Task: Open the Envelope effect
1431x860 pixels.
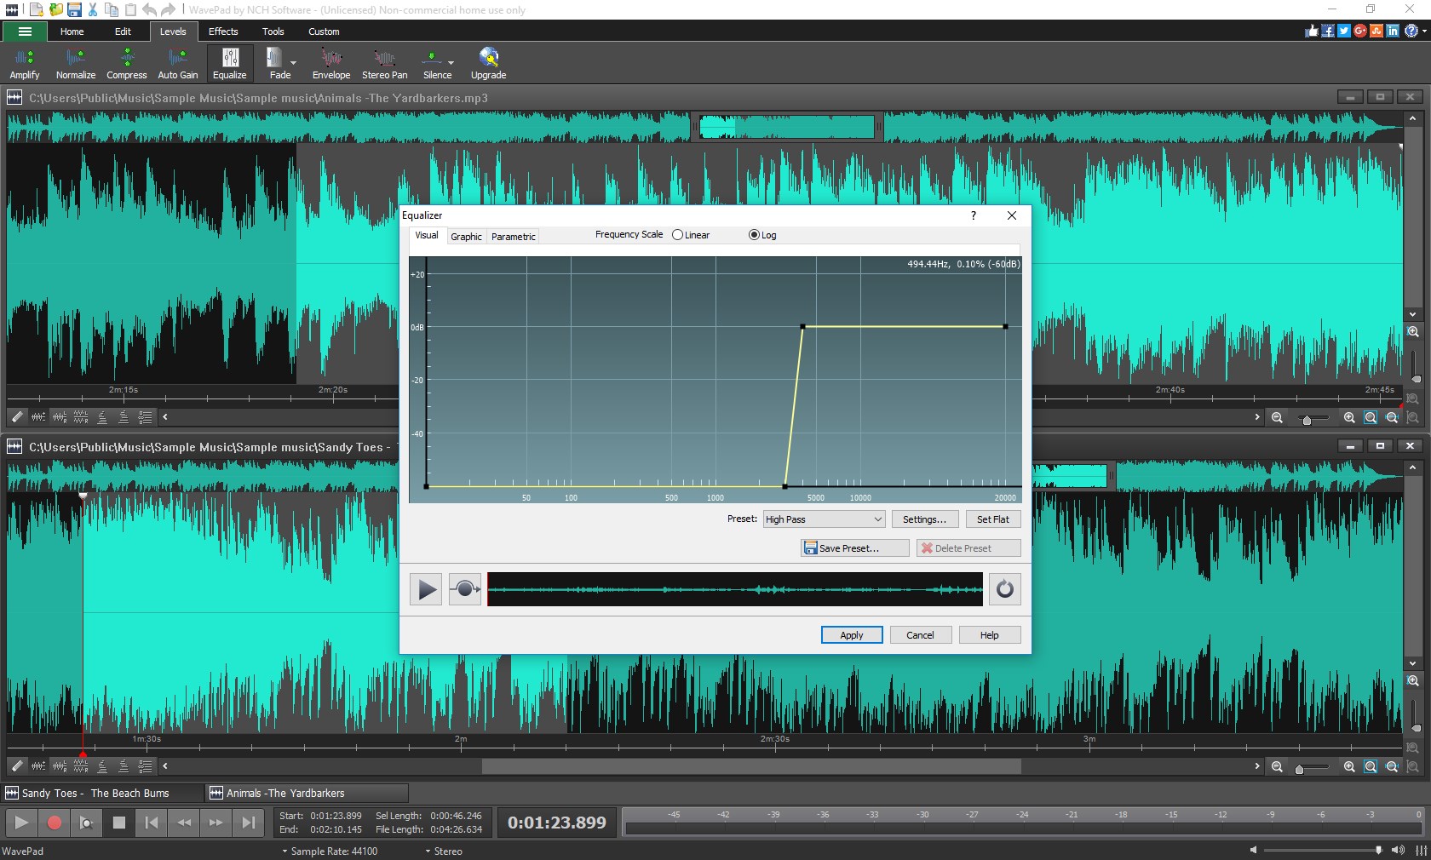Action: 330,62
